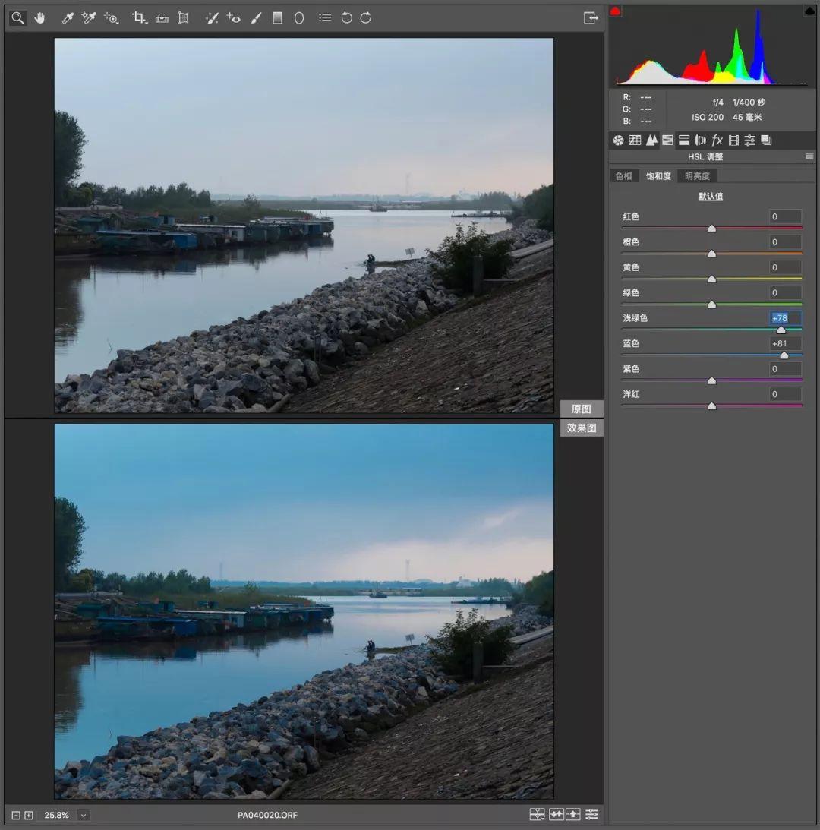820x830 pixels.
Task: Click the 黄色 value field
Action: coord(785,267)
